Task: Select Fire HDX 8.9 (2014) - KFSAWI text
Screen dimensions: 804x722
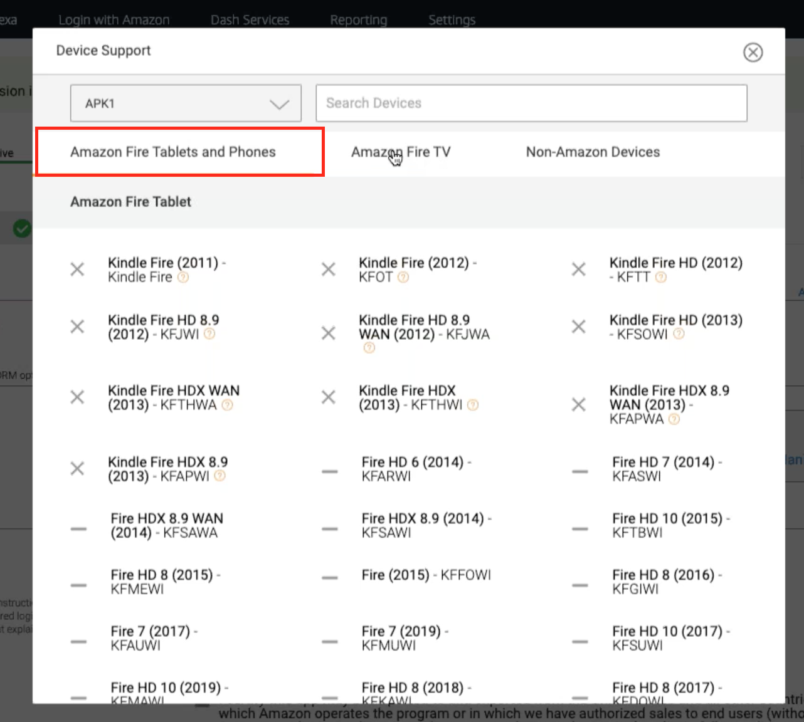Action: (x=426, y=525)
